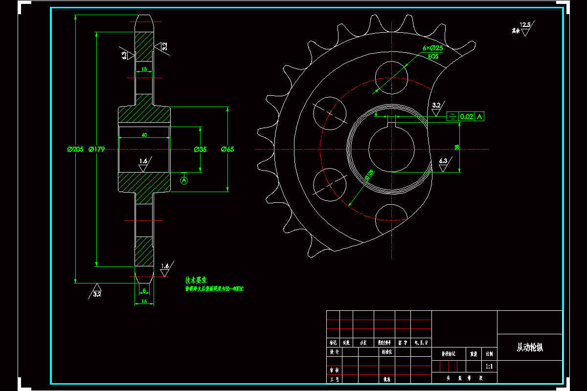
Task: Click the 重量 title block cell
Action: click(x=473, y=354)
